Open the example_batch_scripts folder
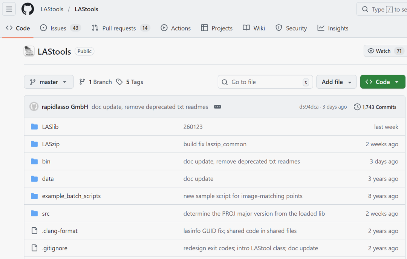 pos(71,196)
